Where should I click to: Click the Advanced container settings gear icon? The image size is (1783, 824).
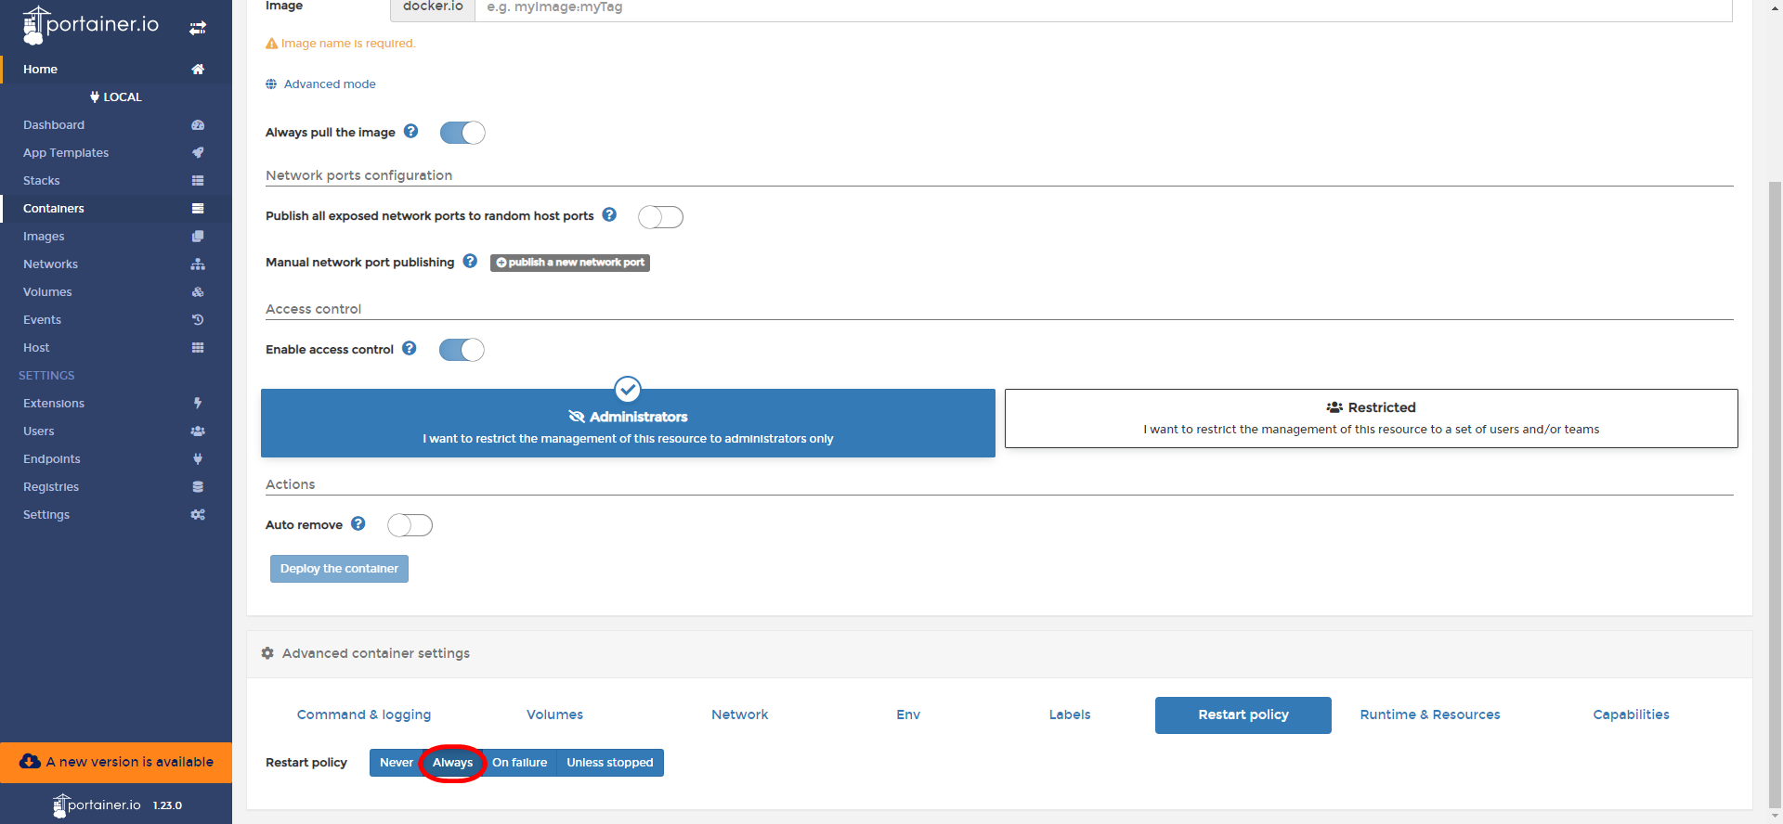(x=267, y=653)
